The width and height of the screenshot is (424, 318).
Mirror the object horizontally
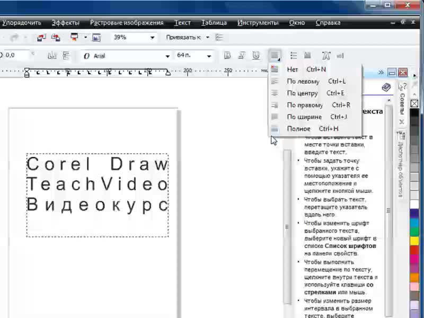[x=51, y=56]
